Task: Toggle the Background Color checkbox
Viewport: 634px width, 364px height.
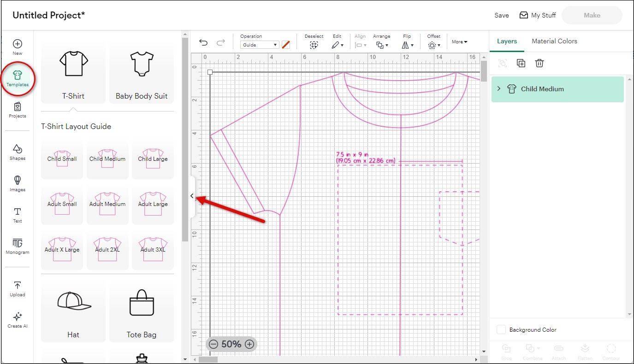Action: pyautogui.click(x=501, y=329)
